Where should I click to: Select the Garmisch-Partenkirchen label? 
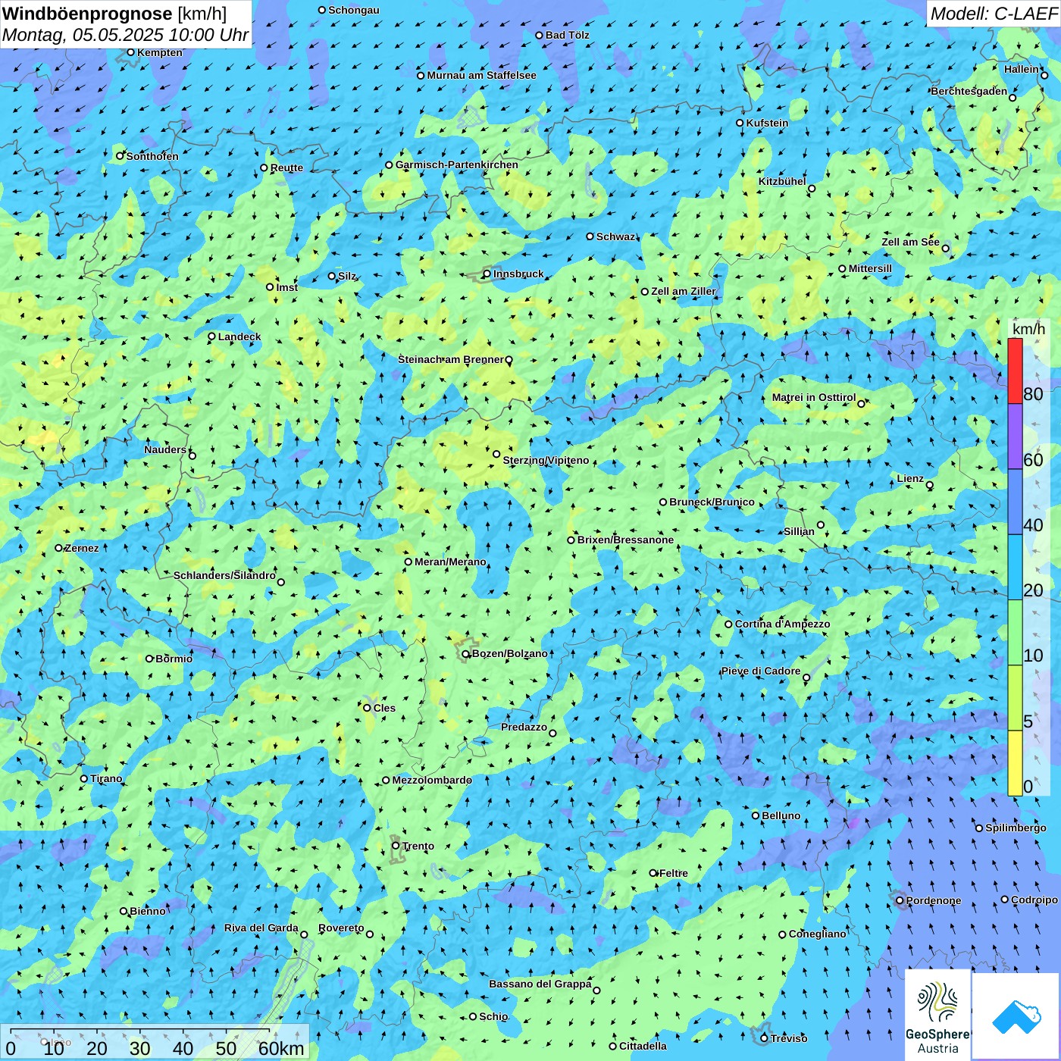pyautogui.click(x=457, y=164)
